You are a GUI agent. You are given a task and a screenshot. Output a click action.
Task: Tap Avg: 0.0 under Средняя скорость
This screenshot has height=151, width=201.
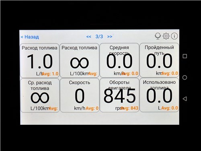pyautogui.click(x=130, y=74)
